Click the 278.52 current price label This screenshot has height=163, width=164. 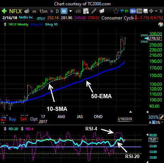[x=155, y=38]
